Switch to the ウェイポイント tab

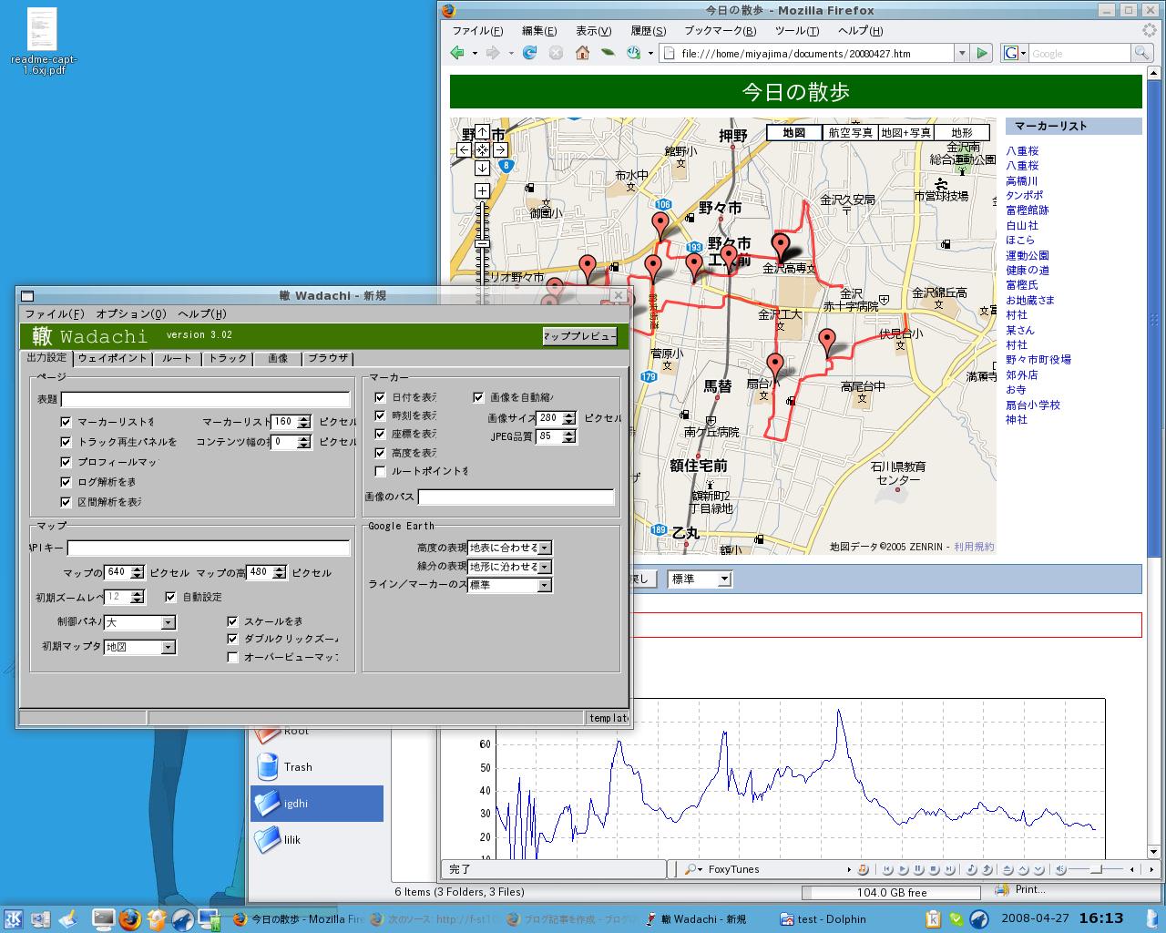(112, 358)
